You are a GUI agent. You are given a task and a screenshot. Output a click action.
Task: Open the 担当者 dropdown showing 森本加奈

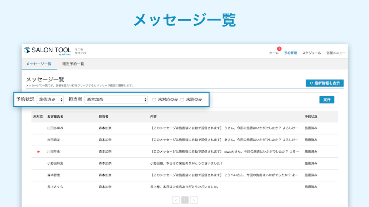coord(116,100)
